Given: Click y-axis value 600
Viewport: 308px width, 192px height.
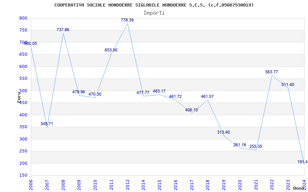Looking at the screenshot, I should click(23, 66).
